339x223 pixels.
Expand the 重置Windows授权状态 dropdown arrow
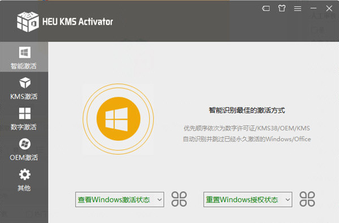288,199
